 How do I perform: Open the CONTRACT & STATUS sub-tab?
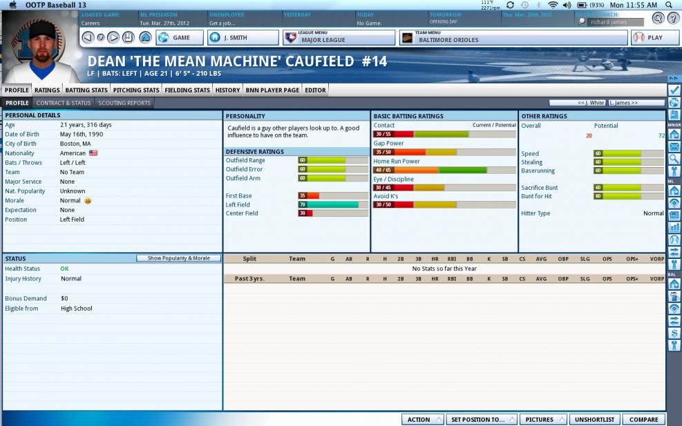[64, 103]
